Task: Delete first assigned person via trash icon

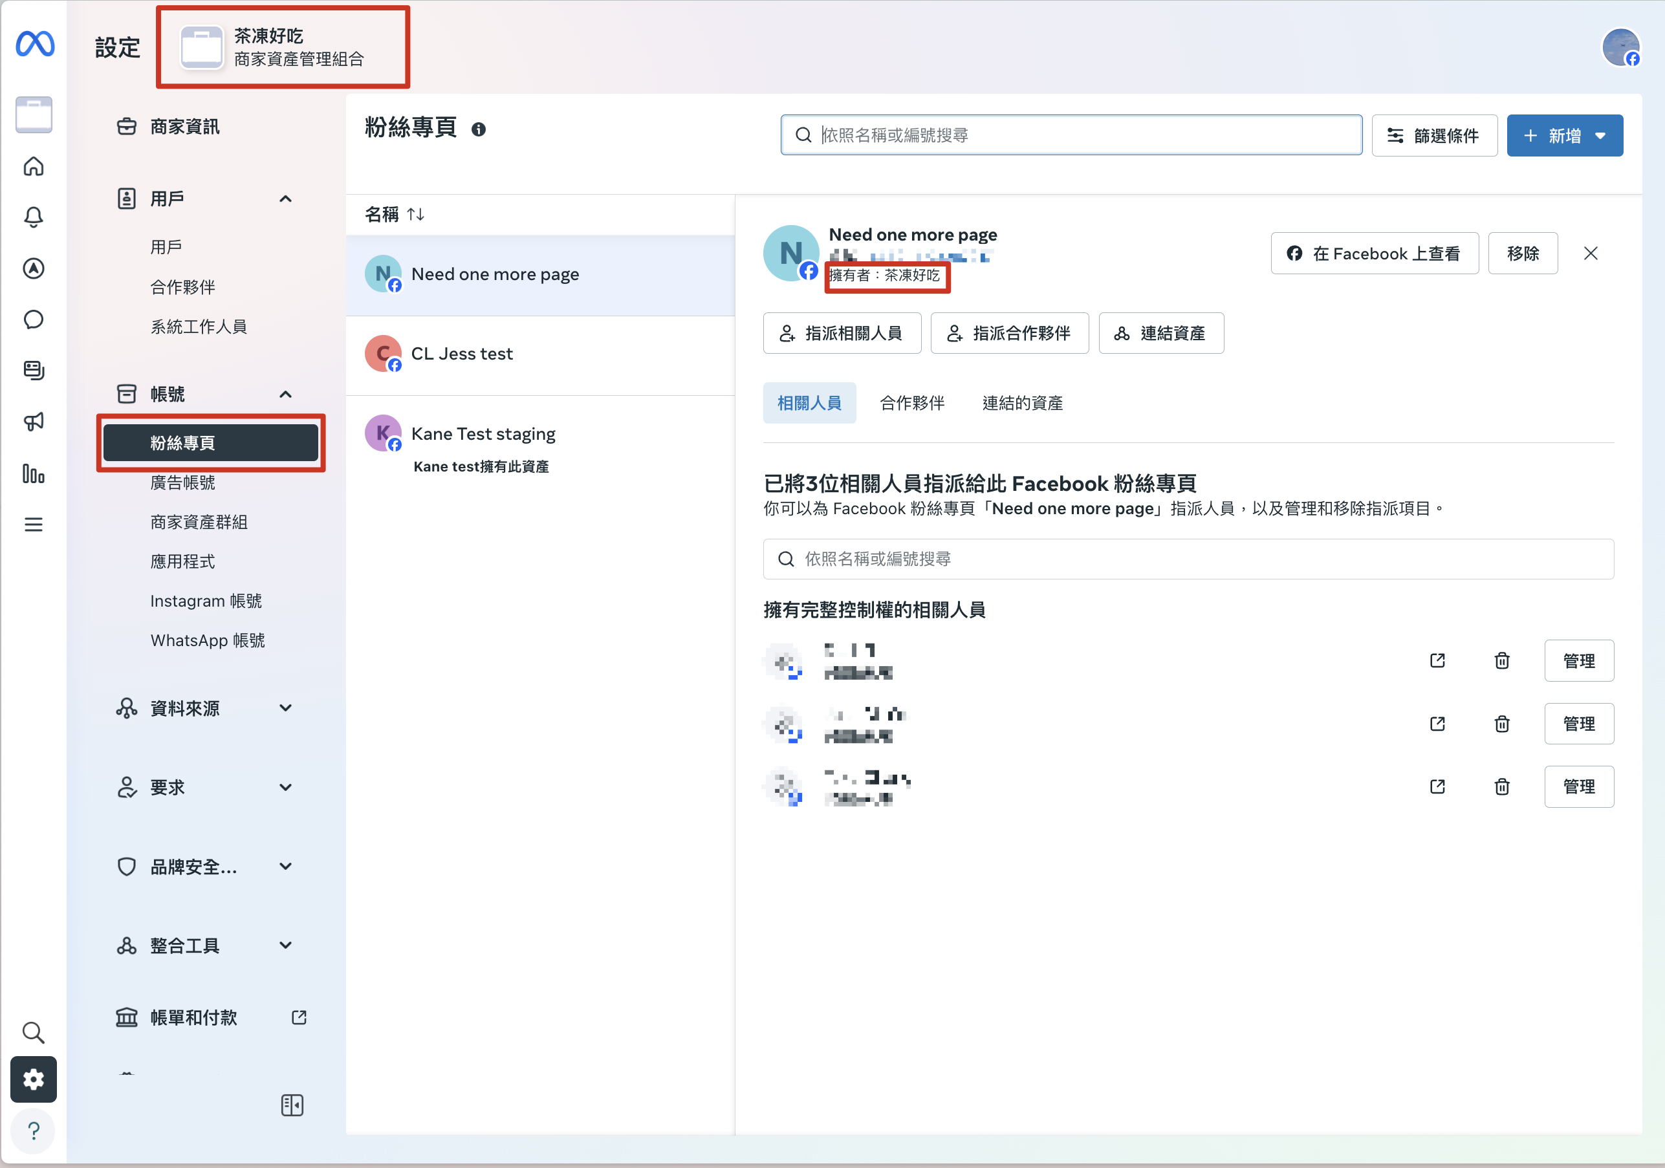Action: tap(1502, 660)
